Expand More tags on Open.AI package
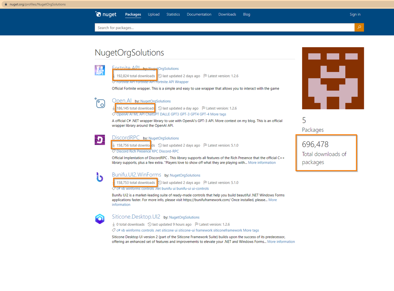Viewport: 394px width, 291px height. 218,114
